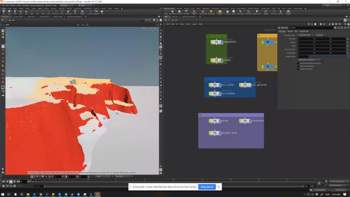Open the Build desktop selector

[x=68, y=5]
